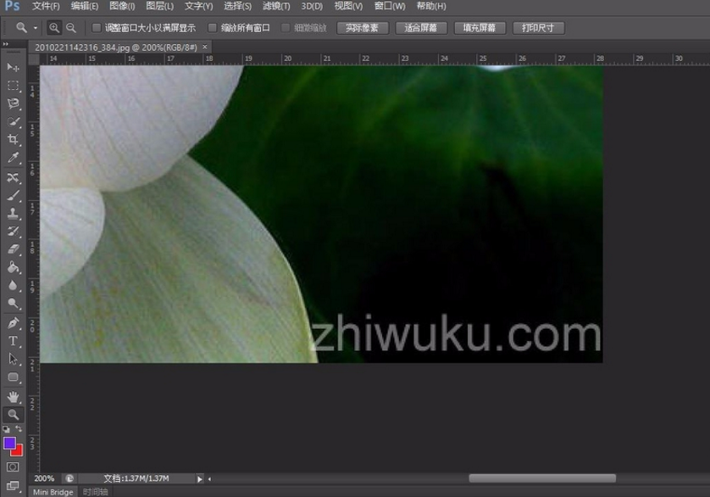The height and width of the screenshot is (497, 710).
Task: Open the 帮助(H) menu
Action: point(431,6)
